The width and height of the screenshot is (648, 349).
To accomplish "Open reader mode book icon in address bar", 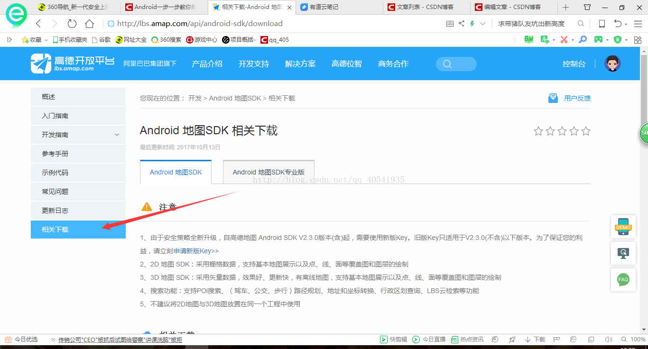I will click(x=450, y=24).
